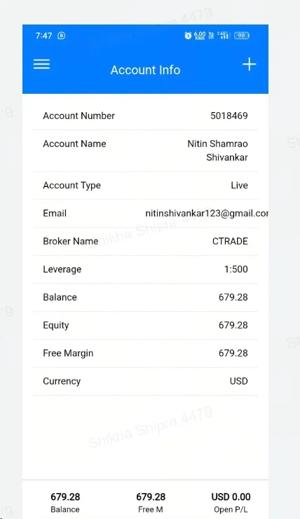This screenshot has width=300, height=519.
Task: Tap the nitinshivankar123 email address
Action: [x=207, y=213]
